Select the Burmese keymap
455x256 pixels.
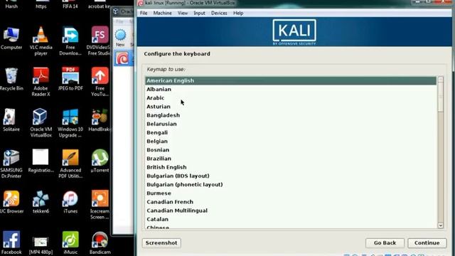(x=291, y=193)
